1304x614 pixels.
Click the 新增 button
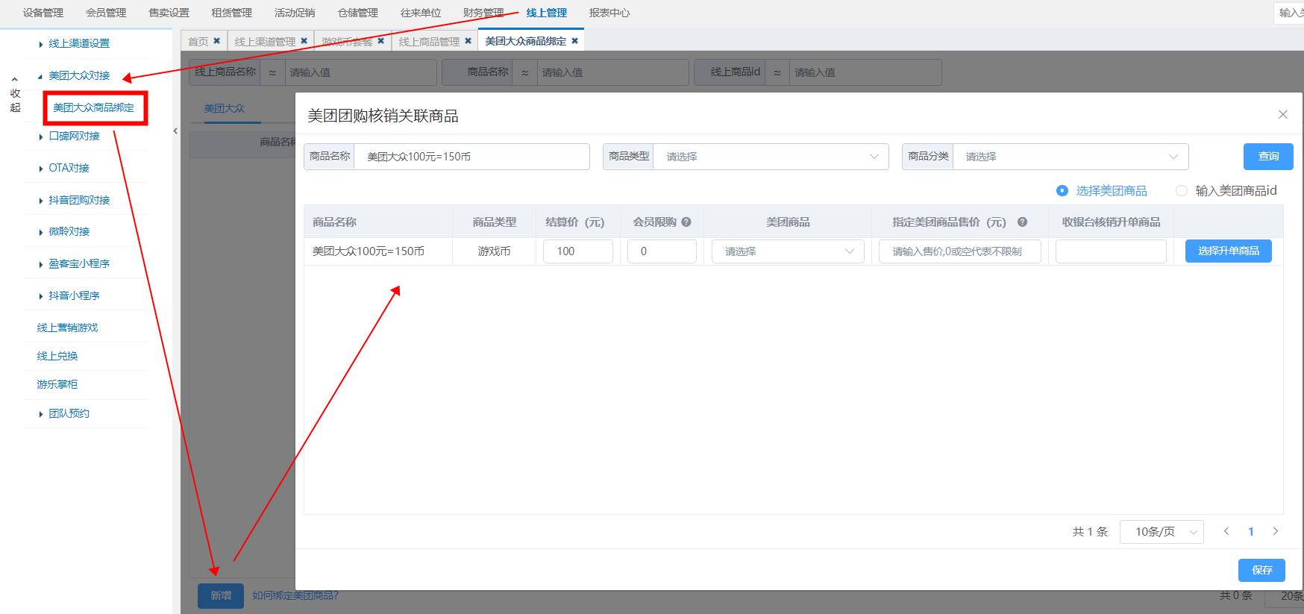point(221,595)
